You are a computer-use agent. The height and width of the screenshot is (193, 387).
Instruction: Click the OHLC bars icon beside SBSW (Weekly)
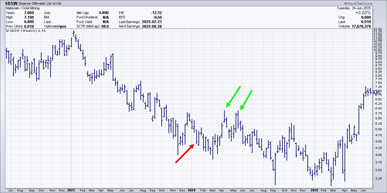7,31
